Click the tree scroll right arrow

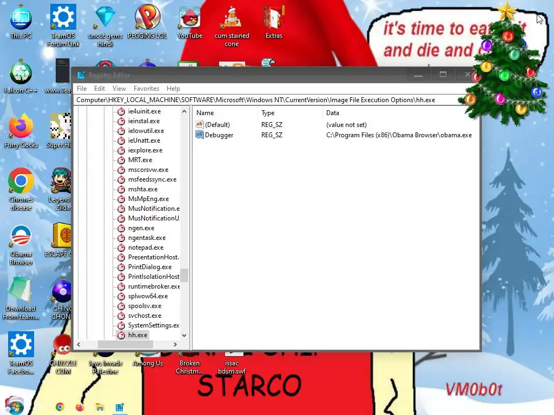click(175, 344)
